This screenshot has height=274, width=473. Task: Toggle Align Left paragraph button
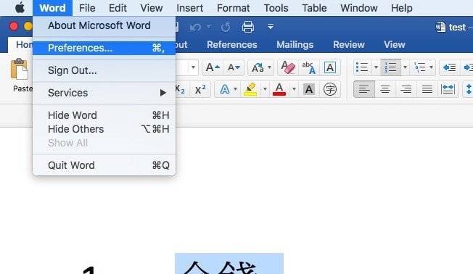coord(364,89)
